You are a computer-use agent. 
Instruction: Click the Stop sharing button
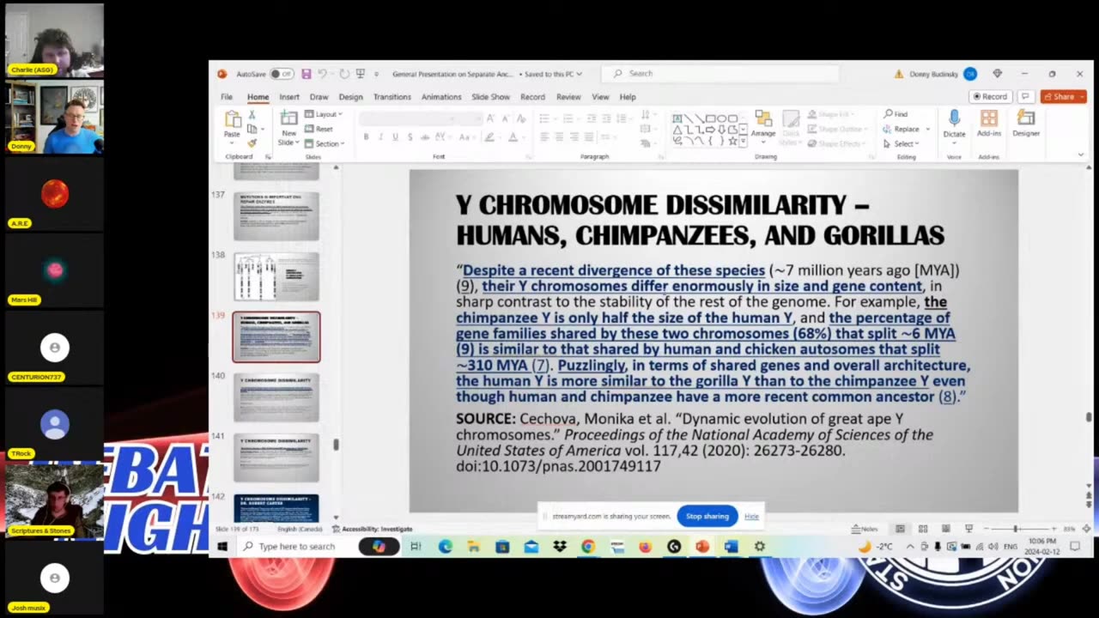click(x=707, y=516)
